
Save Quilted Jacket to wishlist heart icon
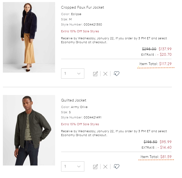coord(116,167)
